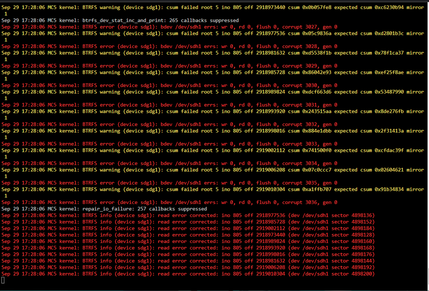Viewport: 429px width, 291px height.
Task: Click the error line with 'corrupt 3033'
Action: [169, 144]
